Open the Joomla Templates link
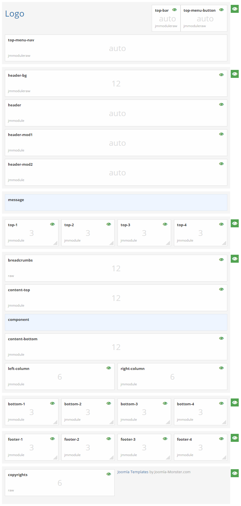The height and width of the screenshot is (506, 241). tap(133, 472)
